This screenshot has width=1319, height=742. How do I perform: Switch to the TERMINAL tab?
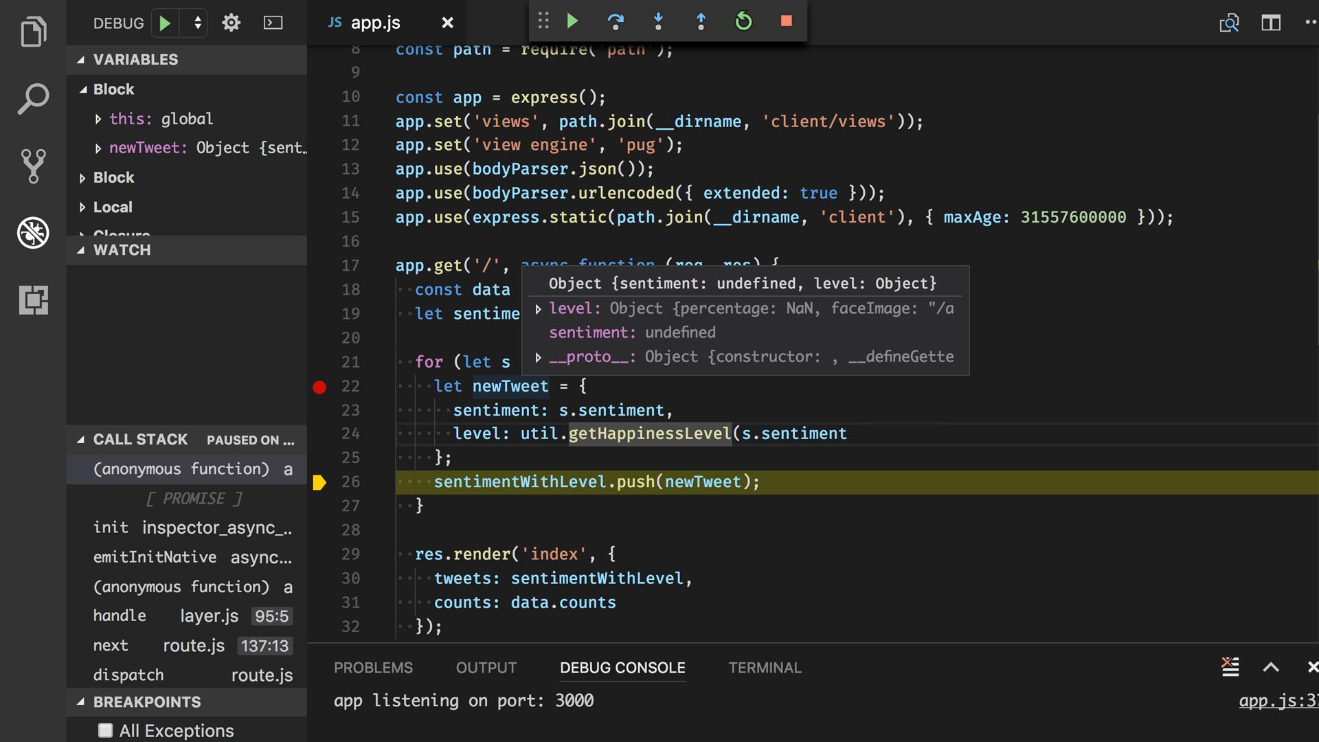pyautogui.click(x=765, y=668)
